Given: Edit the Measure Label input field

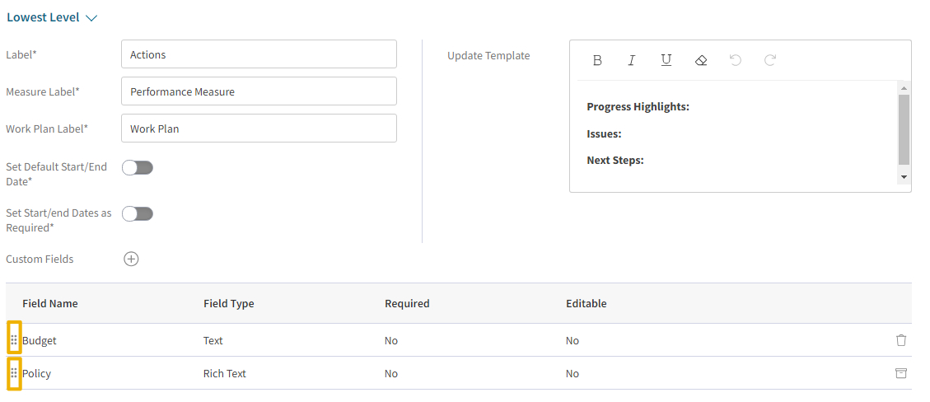Looking at the screenshot, I should click(x=259, y=91).
